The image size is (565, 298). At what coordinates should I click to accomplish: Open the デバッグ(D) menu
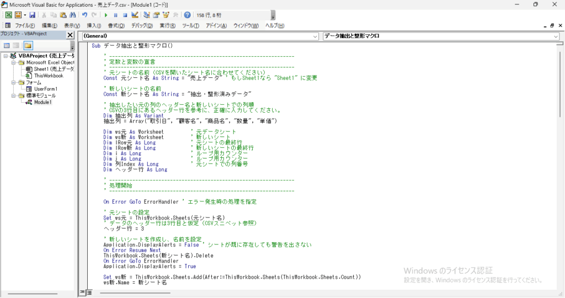tap(142, 25)
